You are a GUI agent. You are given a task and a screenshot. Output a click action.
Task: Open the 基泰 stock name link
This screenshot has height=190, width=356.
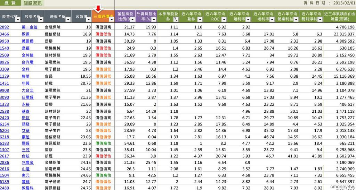coord(26,112)
